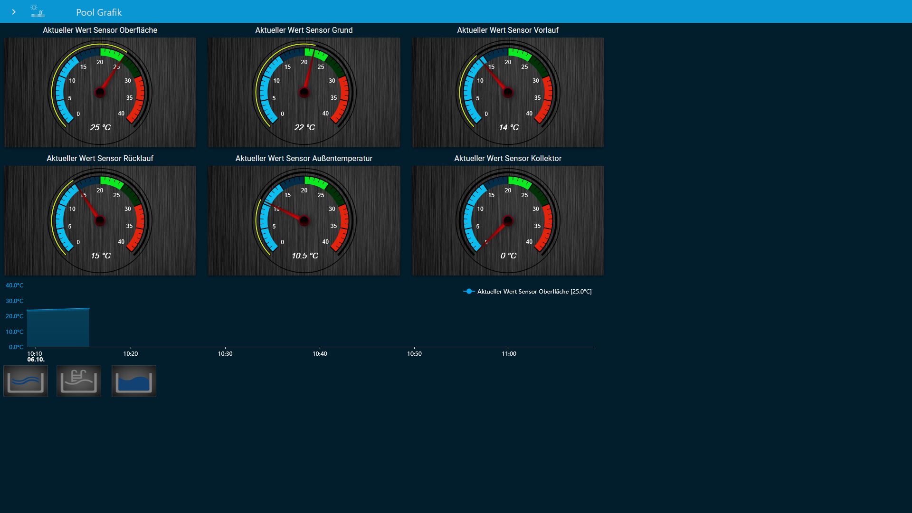Click the filled blue pool icon
This screenshot has width=912, height=513.
(x=134, y=381)
